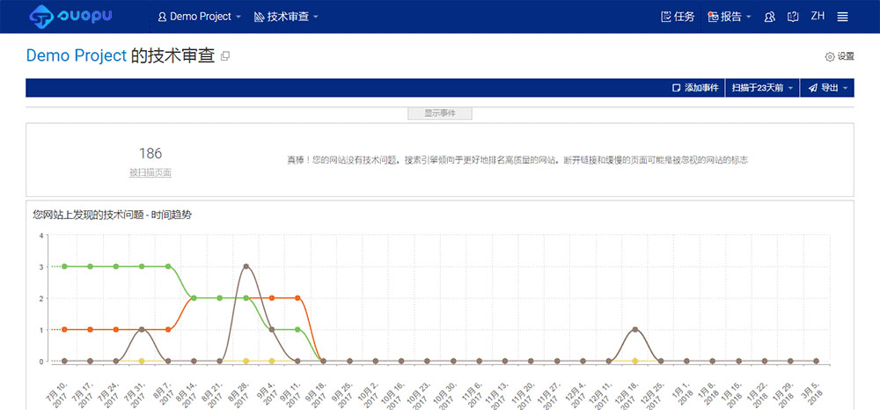Click the orange data point at 9月 11

(297, 298)
